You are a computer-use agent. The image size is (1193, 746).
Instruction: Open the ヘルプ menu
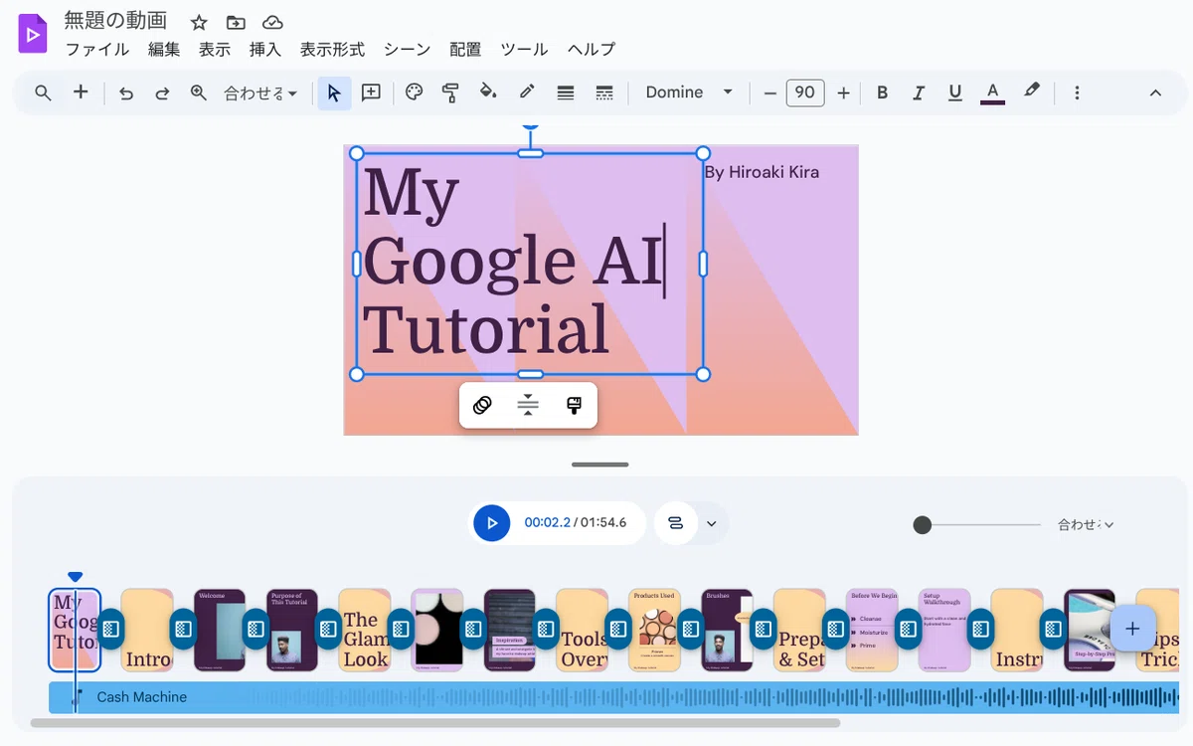tap(592, 49)
